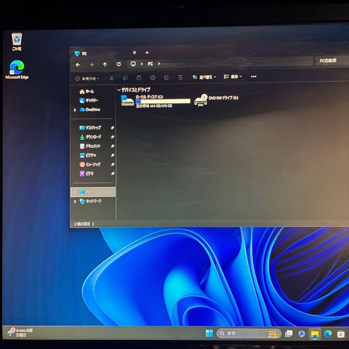
Task: Open the ピクチャ folder in the sidebar
Action: (x=93, y=155)
